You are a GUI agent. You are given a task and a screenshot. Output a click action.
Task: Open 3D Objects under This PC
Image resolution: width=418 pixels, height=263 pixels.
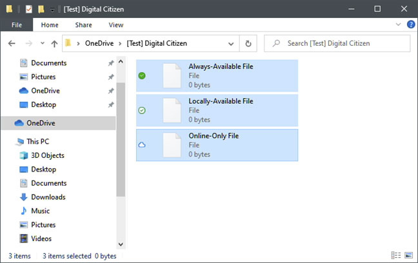point(48,155)
